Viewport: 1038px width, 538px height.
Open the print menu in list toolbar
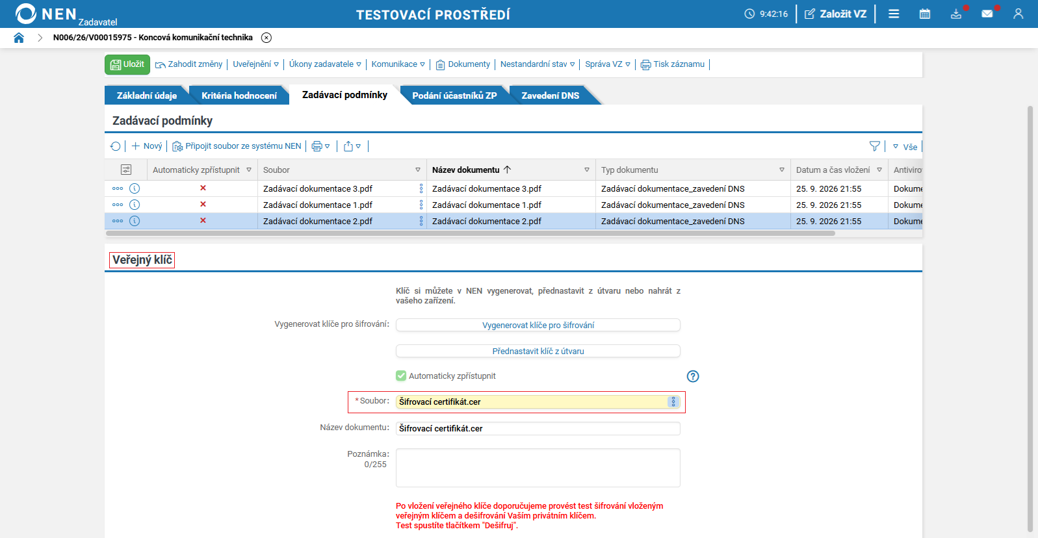pos(320,146)
